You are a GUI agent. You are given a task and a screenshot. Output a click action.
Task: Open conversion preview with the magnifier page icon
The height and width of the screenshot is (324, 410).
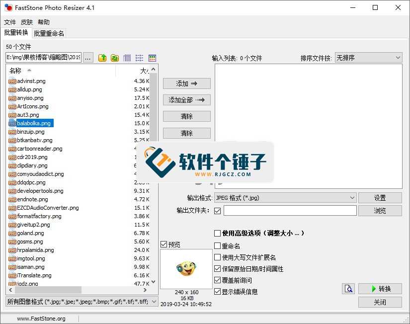point(348,289)
